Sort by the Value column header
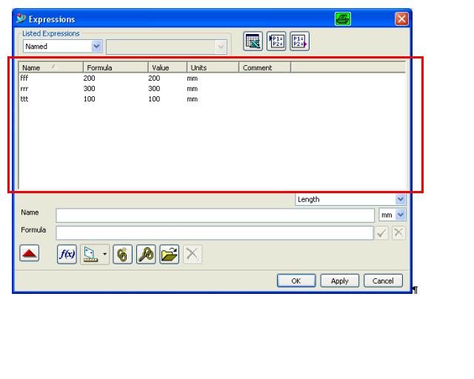 (x=168, y=67)
